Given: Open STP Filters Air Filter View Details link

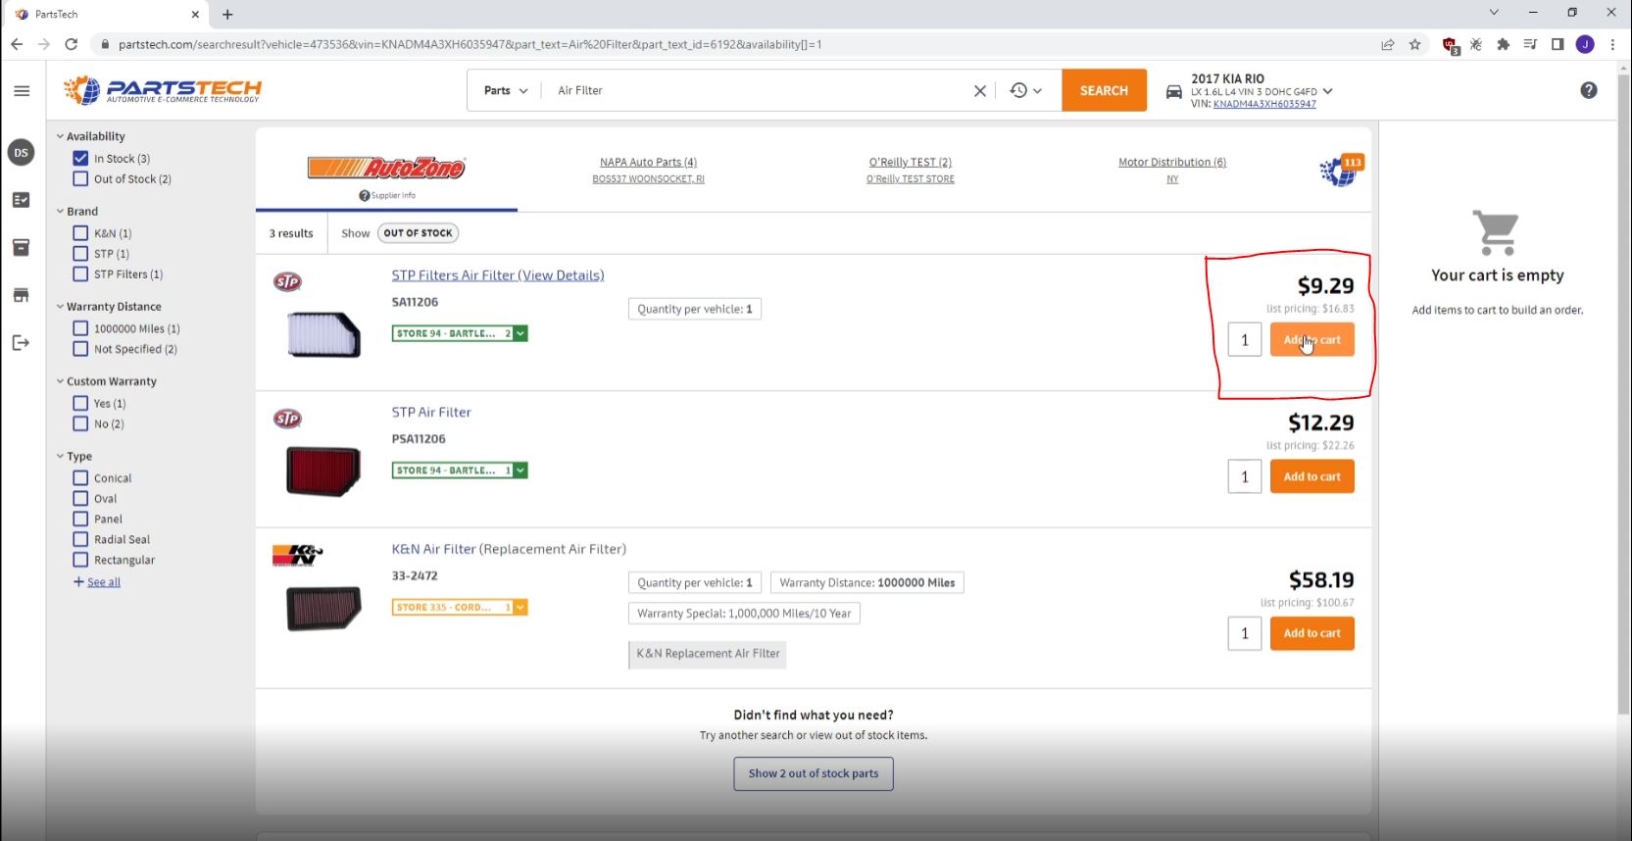Looking at the screenshot, I should [498, 275].
